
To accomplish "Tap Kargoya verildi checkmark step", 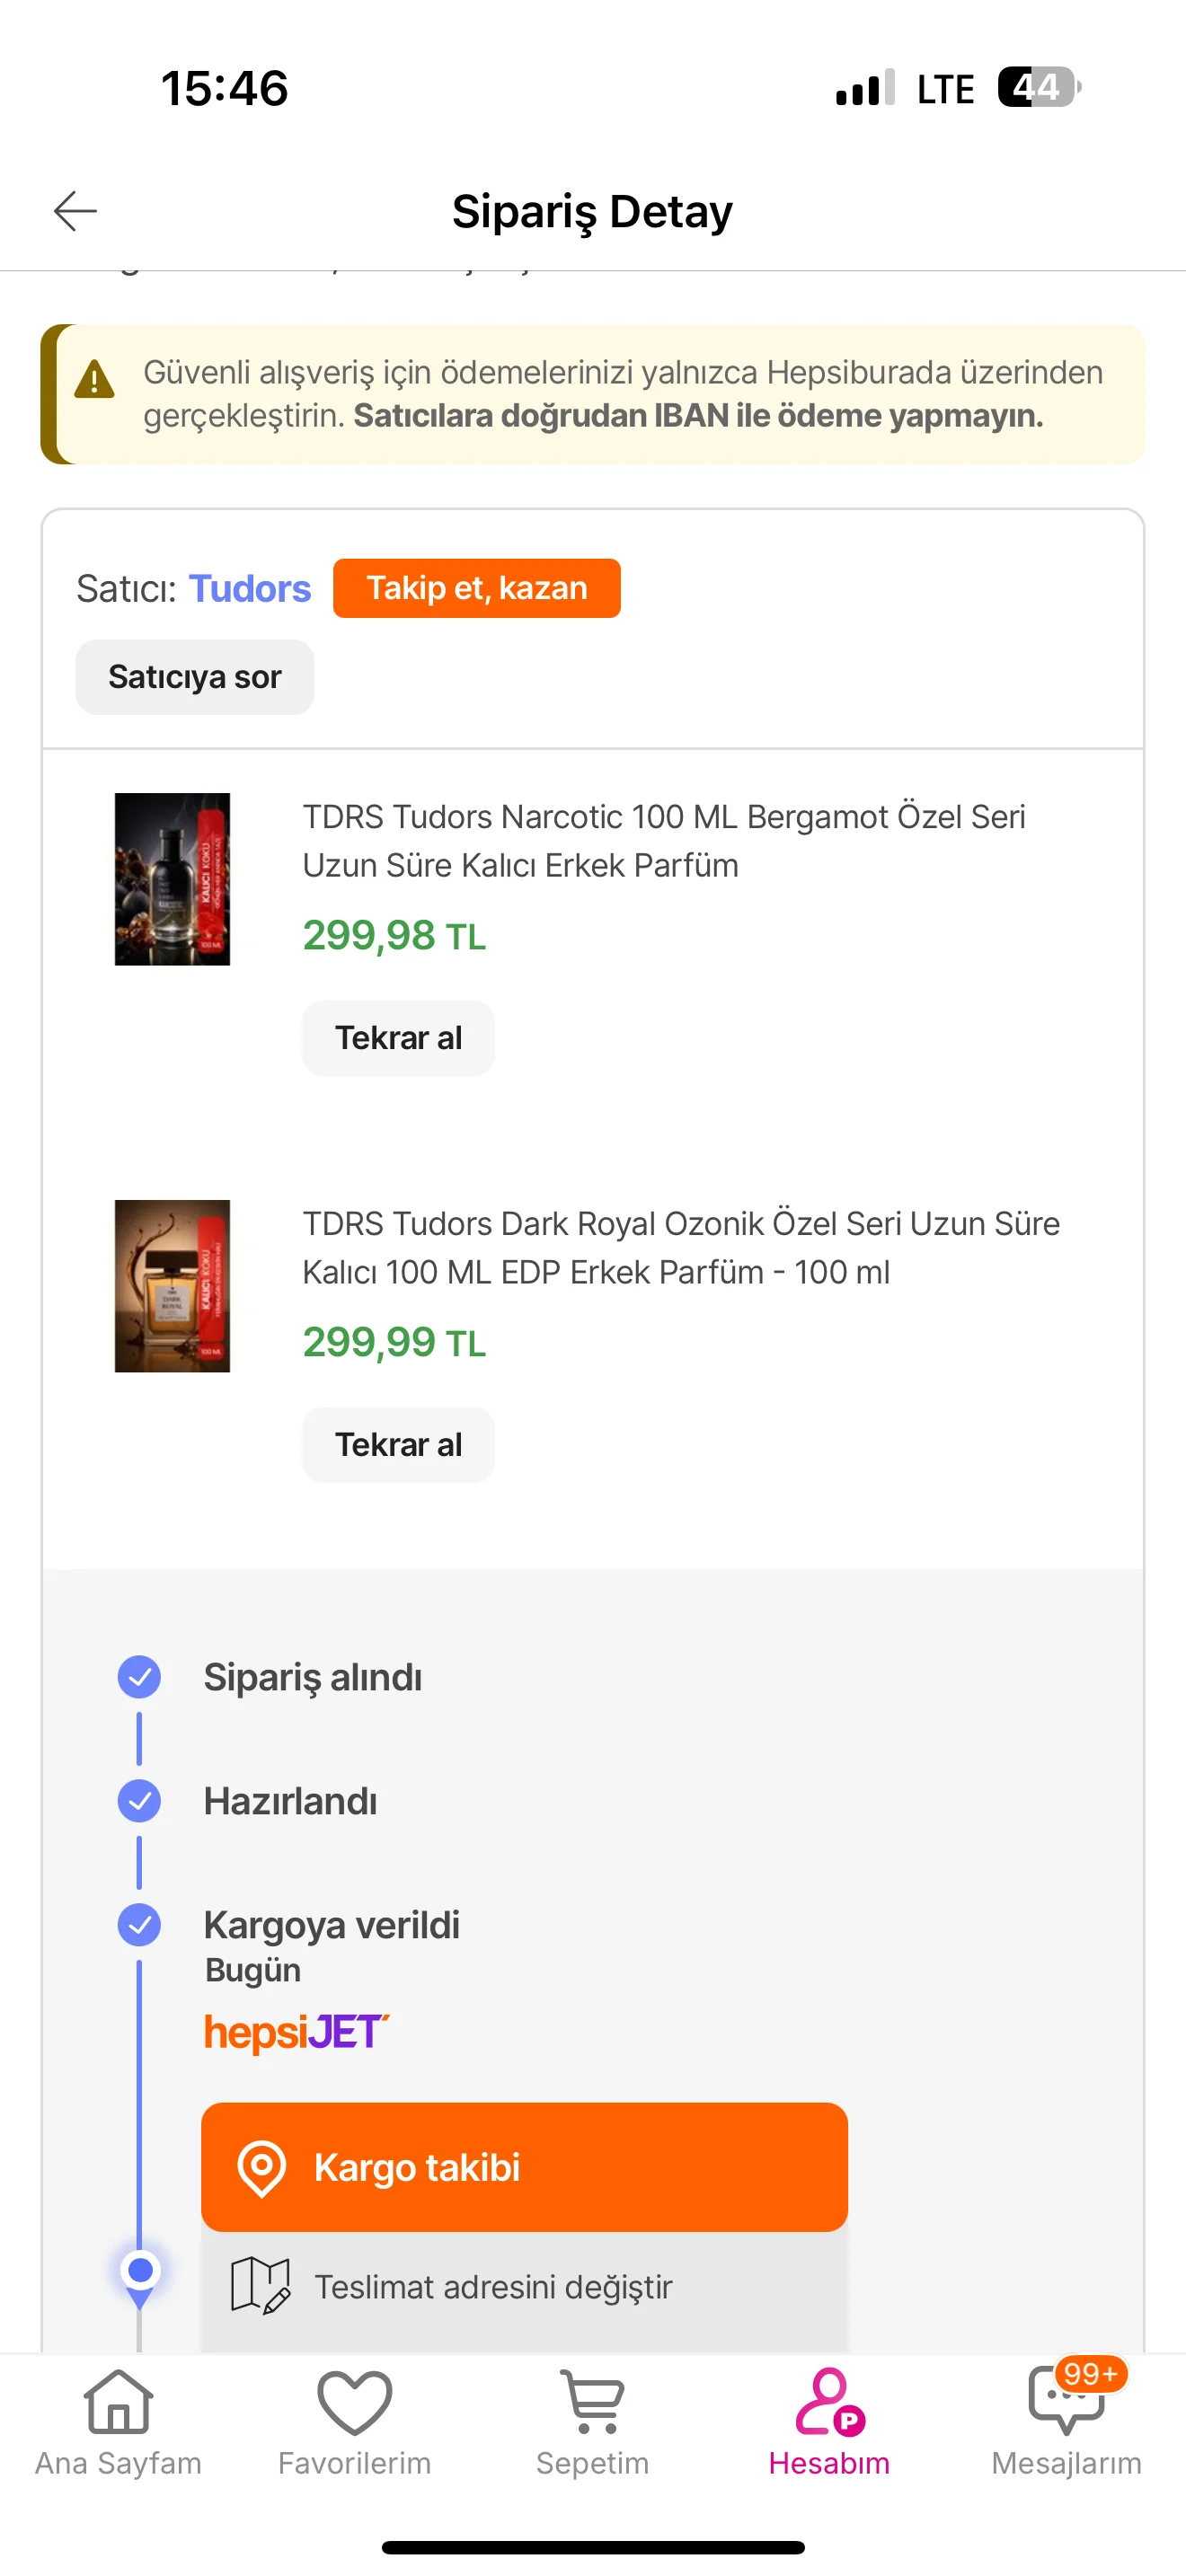I will pos(140,1925).
